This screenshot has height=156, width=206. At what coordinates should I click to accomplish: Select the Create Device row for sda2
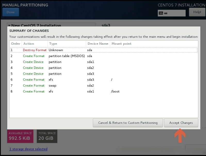[x=104, y=68]
